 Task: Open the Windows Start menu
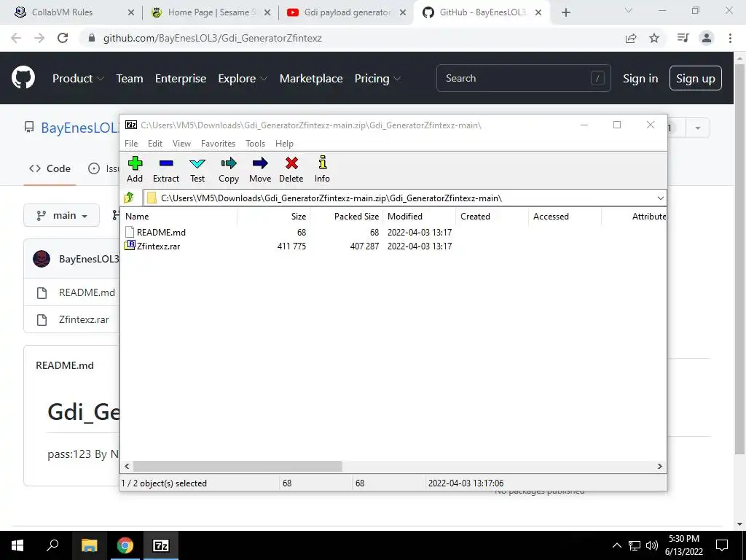tap(17, 545)
